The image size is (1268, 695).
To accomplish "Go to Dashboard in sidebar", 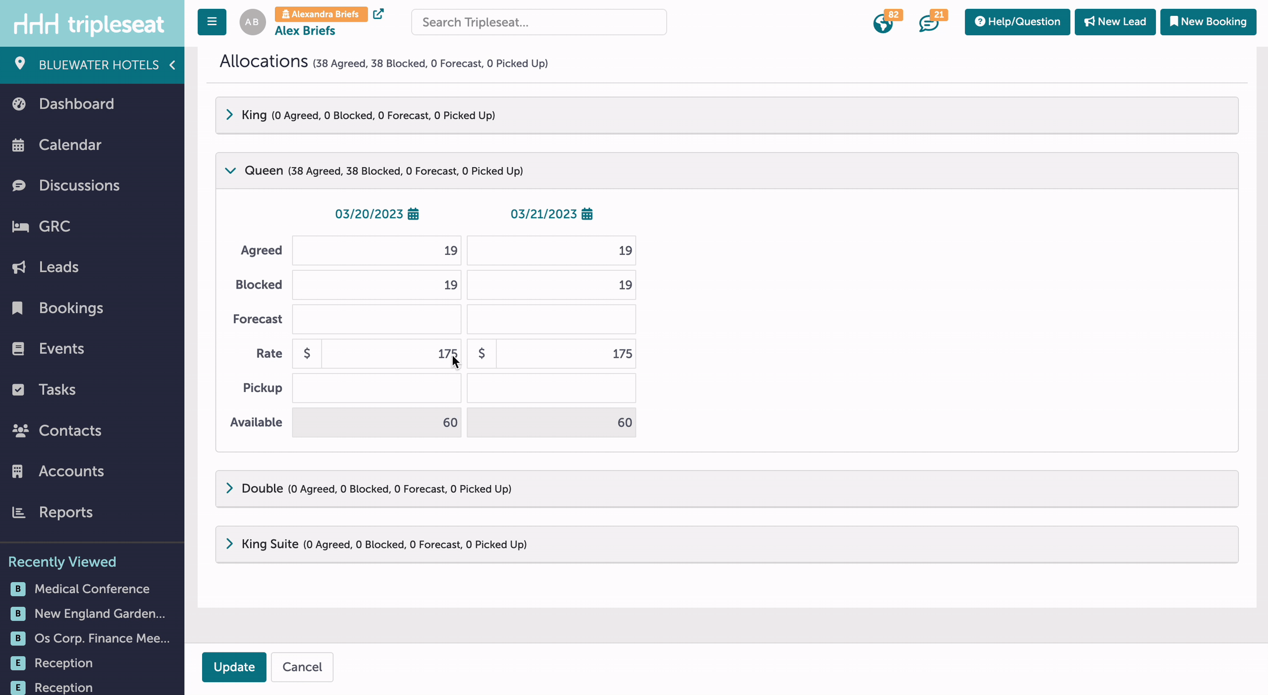I will [76, 104].
